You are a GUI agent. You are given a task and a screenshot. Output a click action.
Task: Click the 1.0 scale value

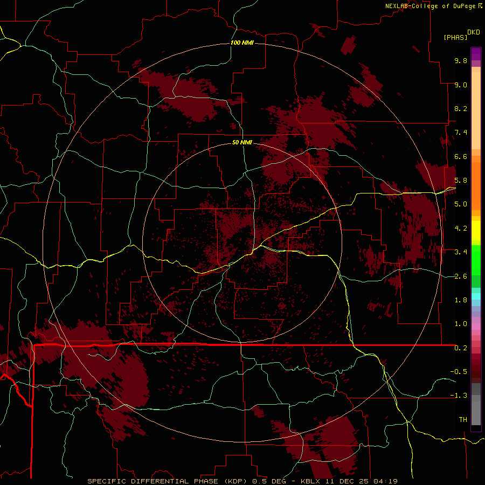tap(461, 324)
